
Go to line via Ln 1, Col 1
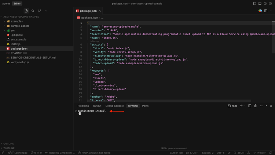point(192,153)
